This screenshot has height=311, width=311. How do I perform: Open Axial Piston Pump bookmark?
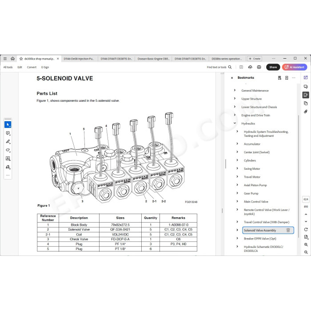coord(255,185)
